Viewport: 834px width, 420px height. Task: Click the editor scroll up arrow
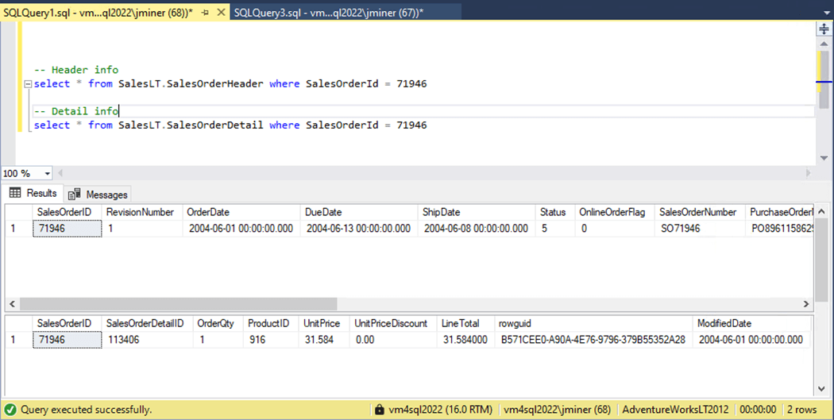pyautogui.click(x=824, y=44)
